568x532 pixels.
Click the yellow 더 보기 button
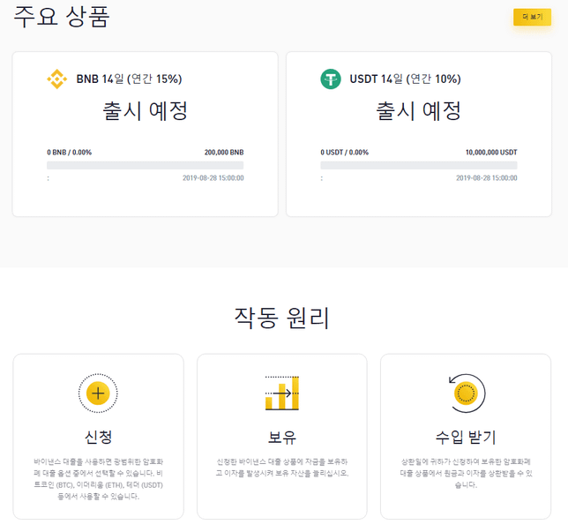coord(532,17)
